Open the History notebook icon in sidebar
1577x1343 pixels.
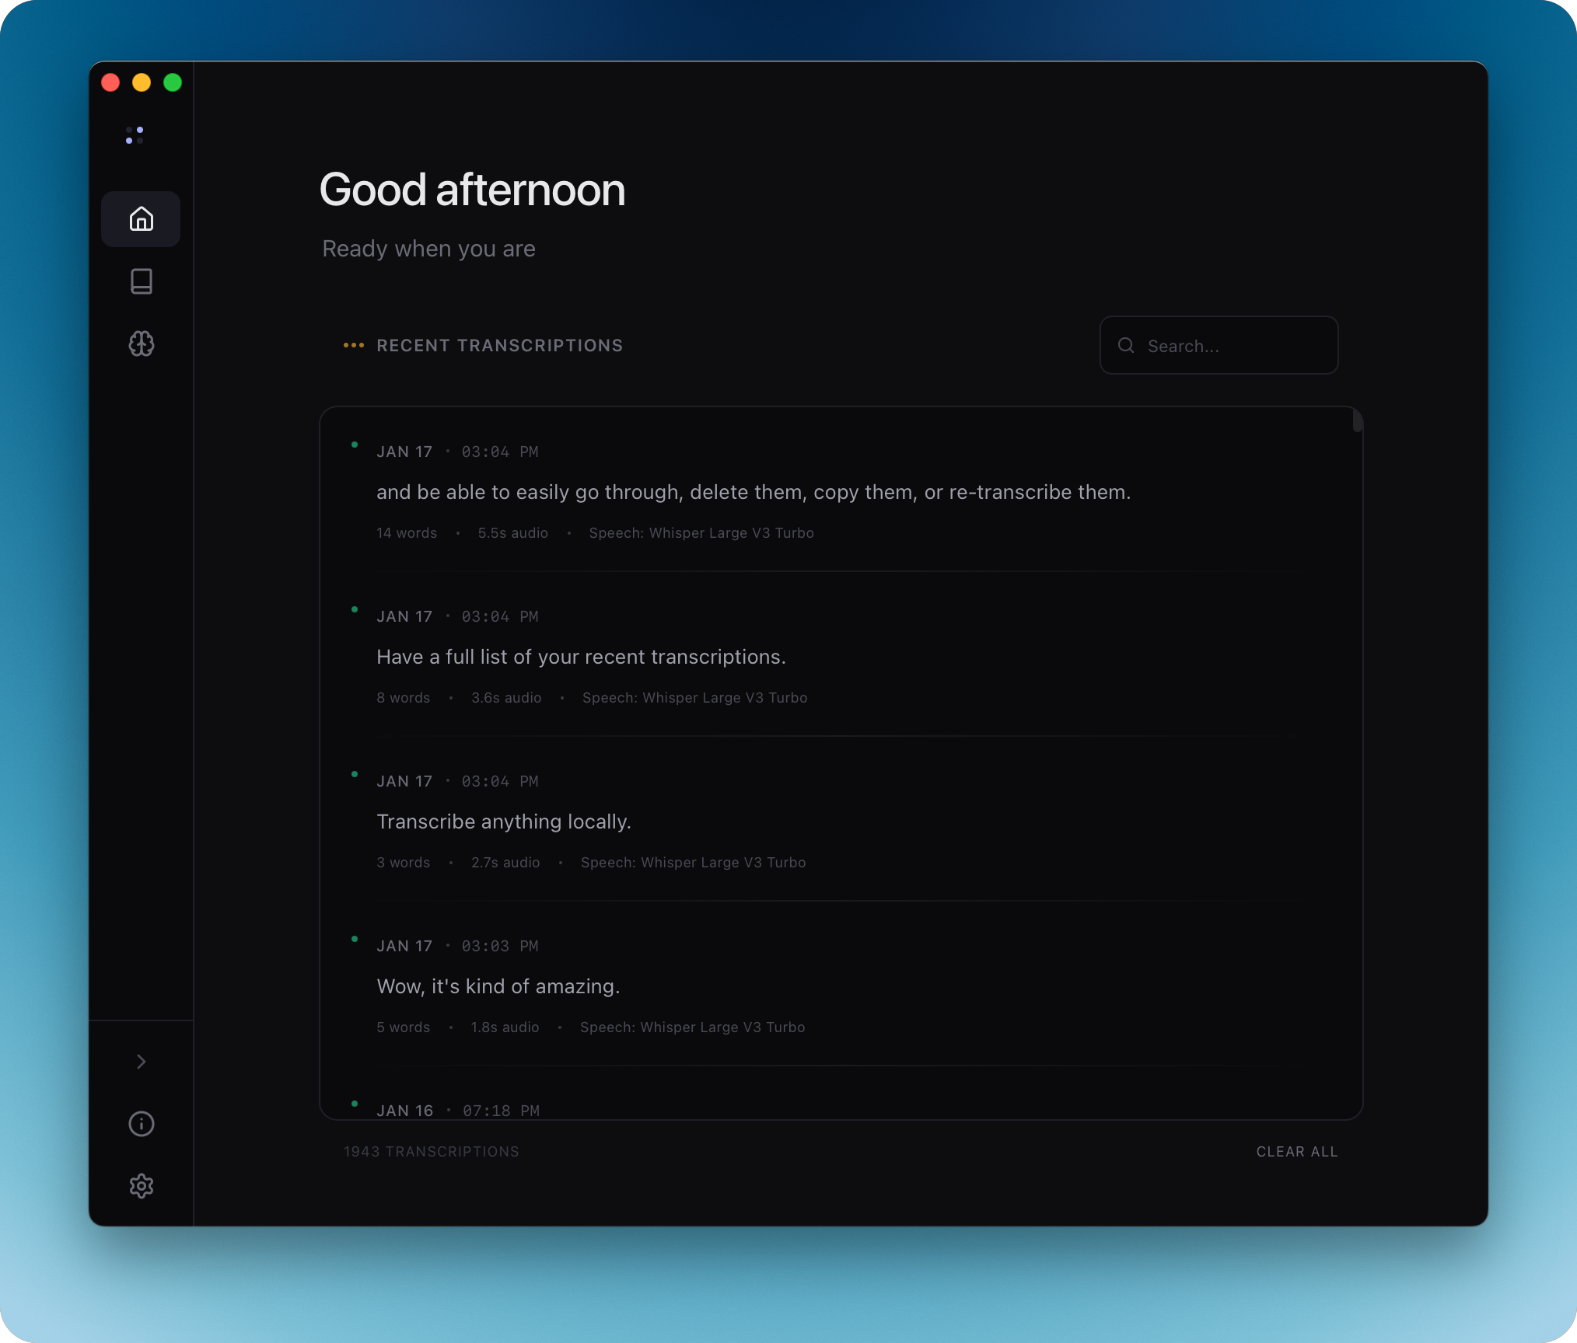141,281
